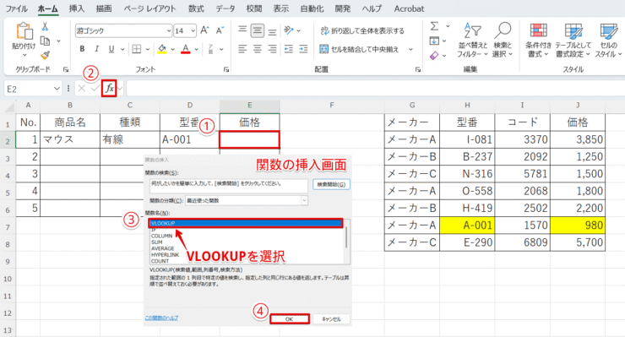Click the AutoSum sigma icon
This screenshot has width=625, height=337.
pos(434,26)
